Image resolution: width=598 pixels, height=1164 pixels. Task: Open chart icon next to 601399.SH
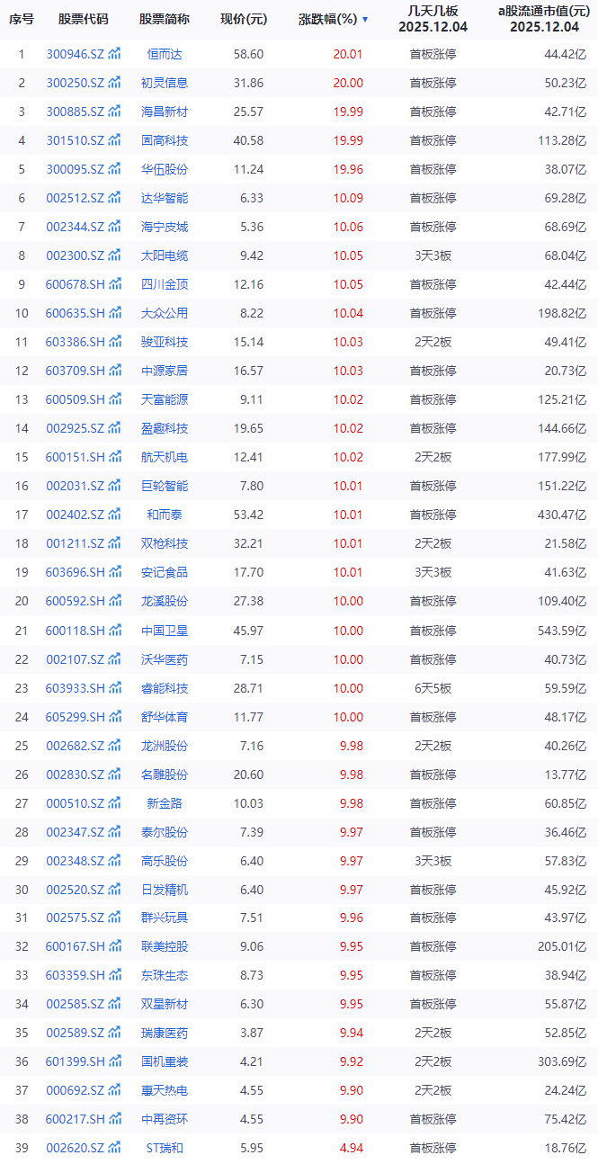pos(114,1061)
